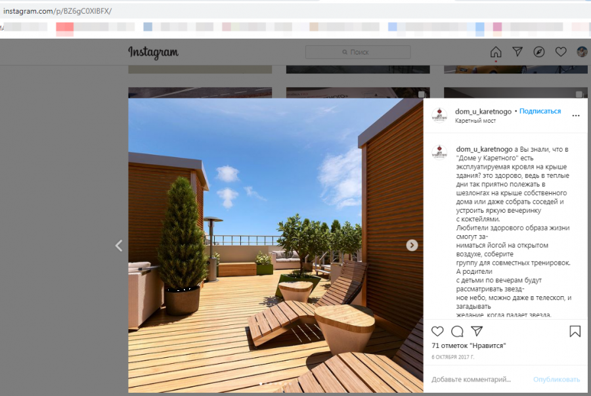Like the post with heart icon
Screen dimensions: 591x396
coord(437,331)
